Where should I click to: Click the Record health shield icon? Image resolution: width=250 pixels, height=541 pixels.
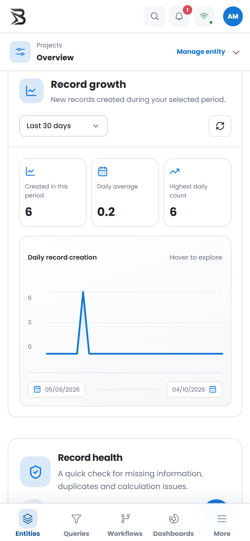coord(35,472)
